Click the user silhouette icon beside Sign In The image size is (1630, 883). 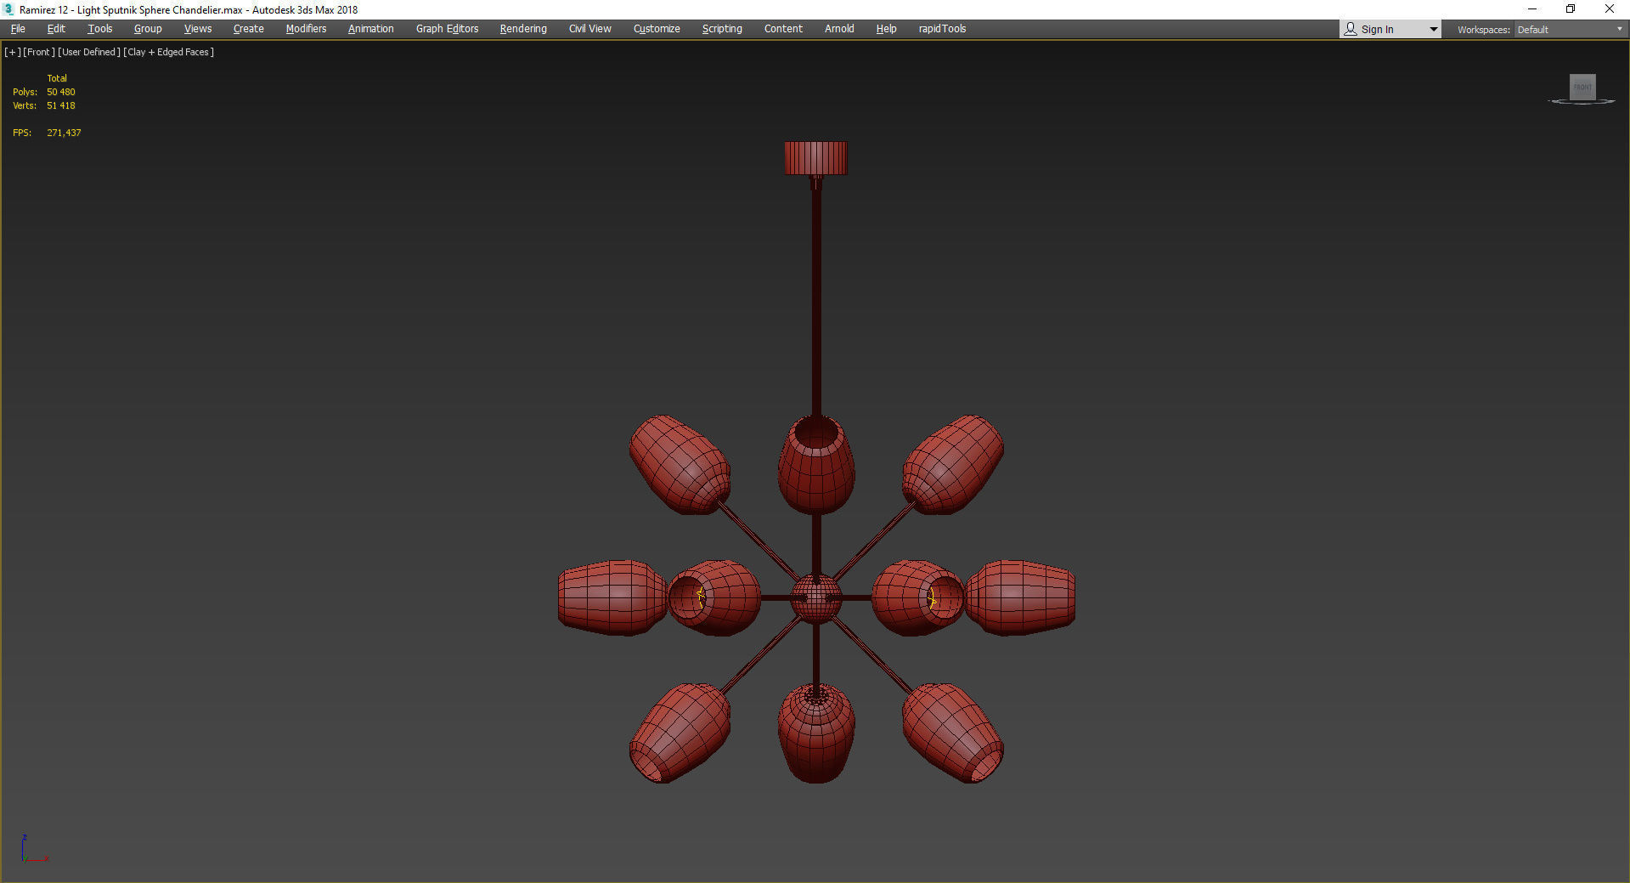1351,29
